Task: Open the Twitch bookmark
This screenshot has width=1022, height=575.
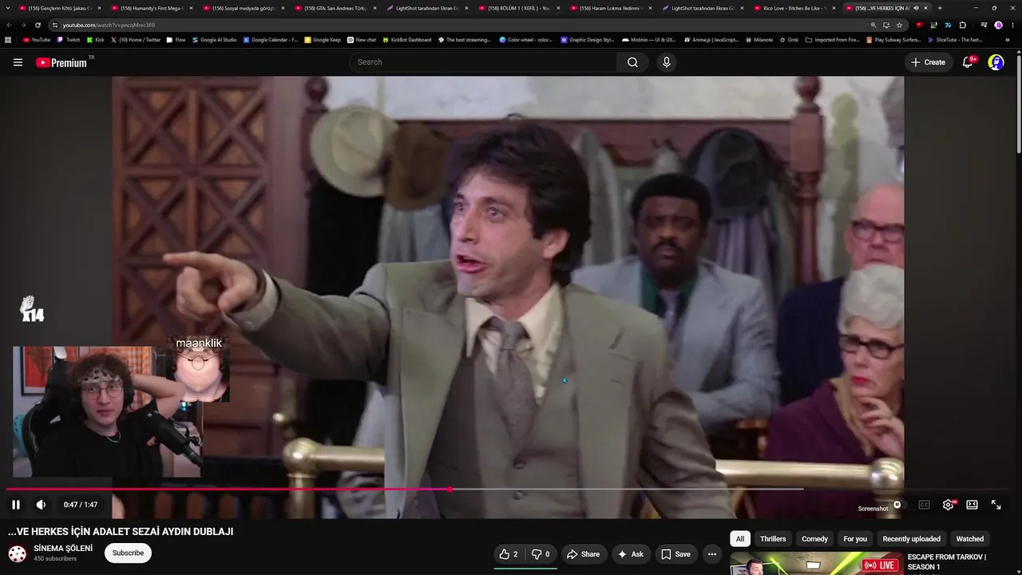Action: [x=69, y=39]
